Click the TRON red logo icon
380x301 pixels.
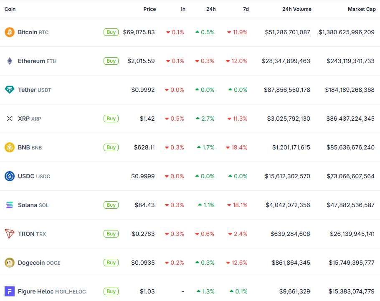9,234
